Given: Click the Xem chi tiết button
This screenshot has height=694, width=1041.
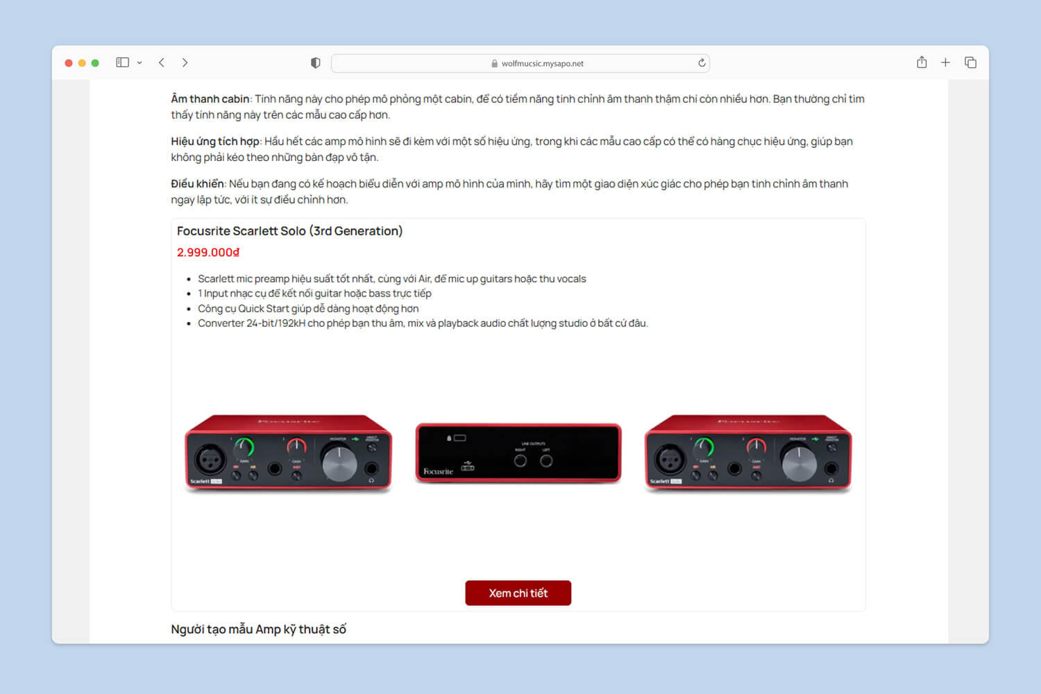Looking at the screenshot, I should pyautogui.click(x=518, y=593).
